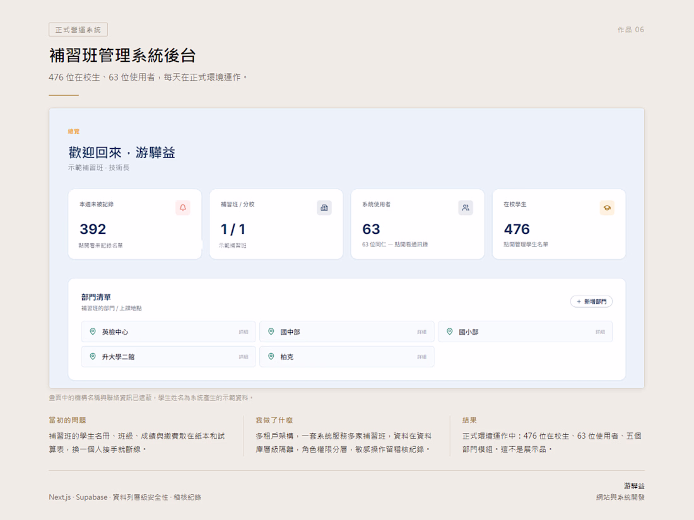This screenshot has width=694, height=520.
Task: Click the location pin beside 柏克
Action: tap(271, 356)
